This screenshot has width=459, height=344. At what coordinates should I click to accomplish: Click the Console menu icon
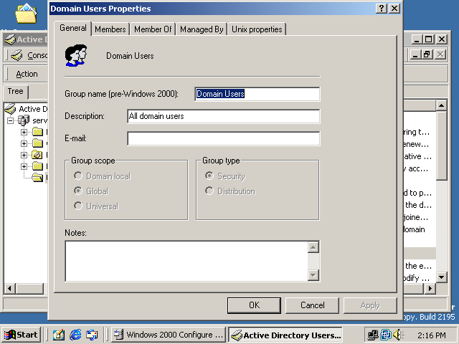tap(16, 55)
